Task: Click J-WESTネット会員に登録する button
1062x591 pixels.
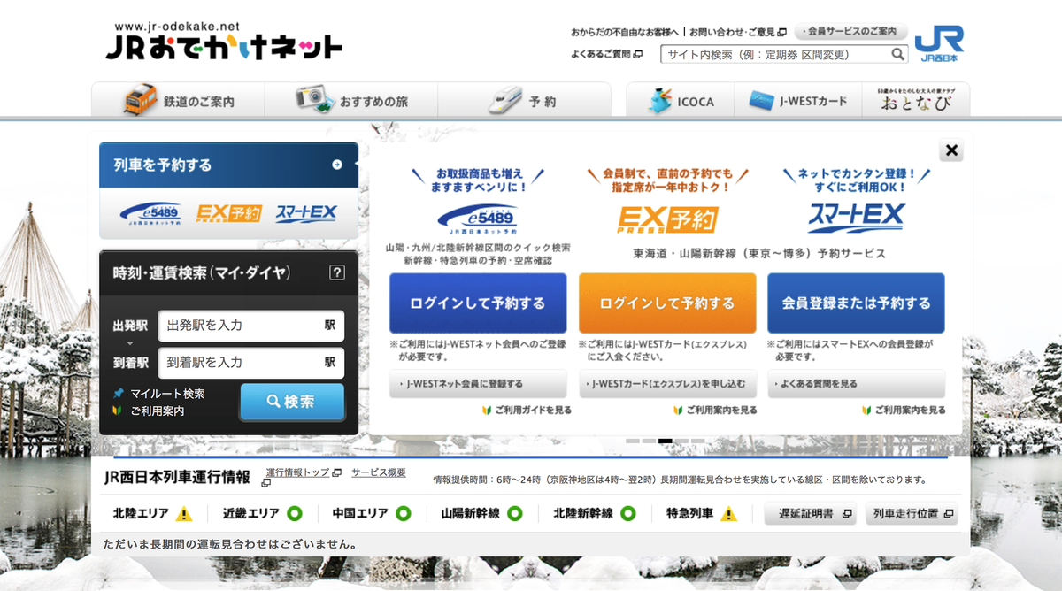Action: click(478, 384)
